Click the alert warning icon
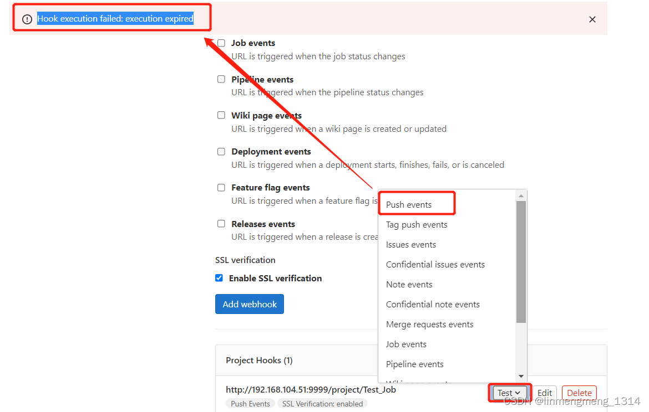Viewport: 649px width, 412px height. pos(27,19)
